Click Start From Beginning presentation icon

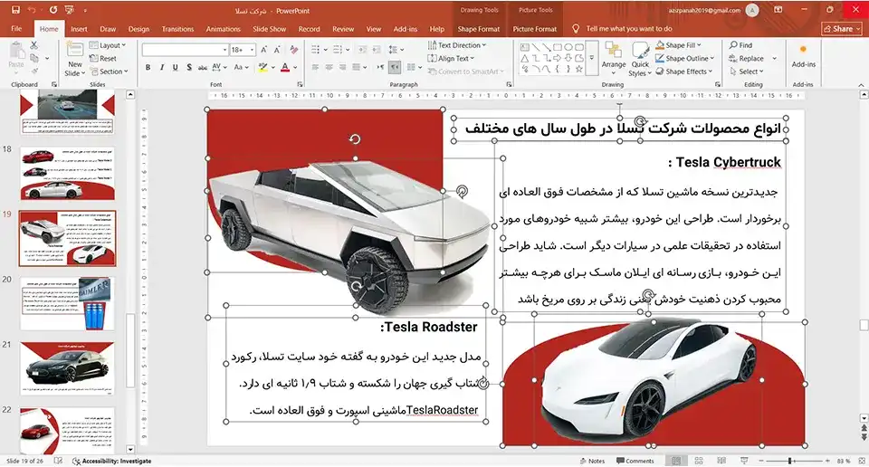pos(70,10)
